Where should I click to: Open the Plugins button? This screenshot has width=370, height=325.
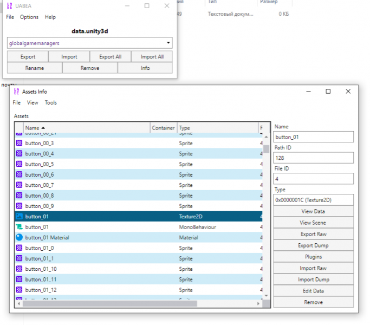(x=313, y=257)
